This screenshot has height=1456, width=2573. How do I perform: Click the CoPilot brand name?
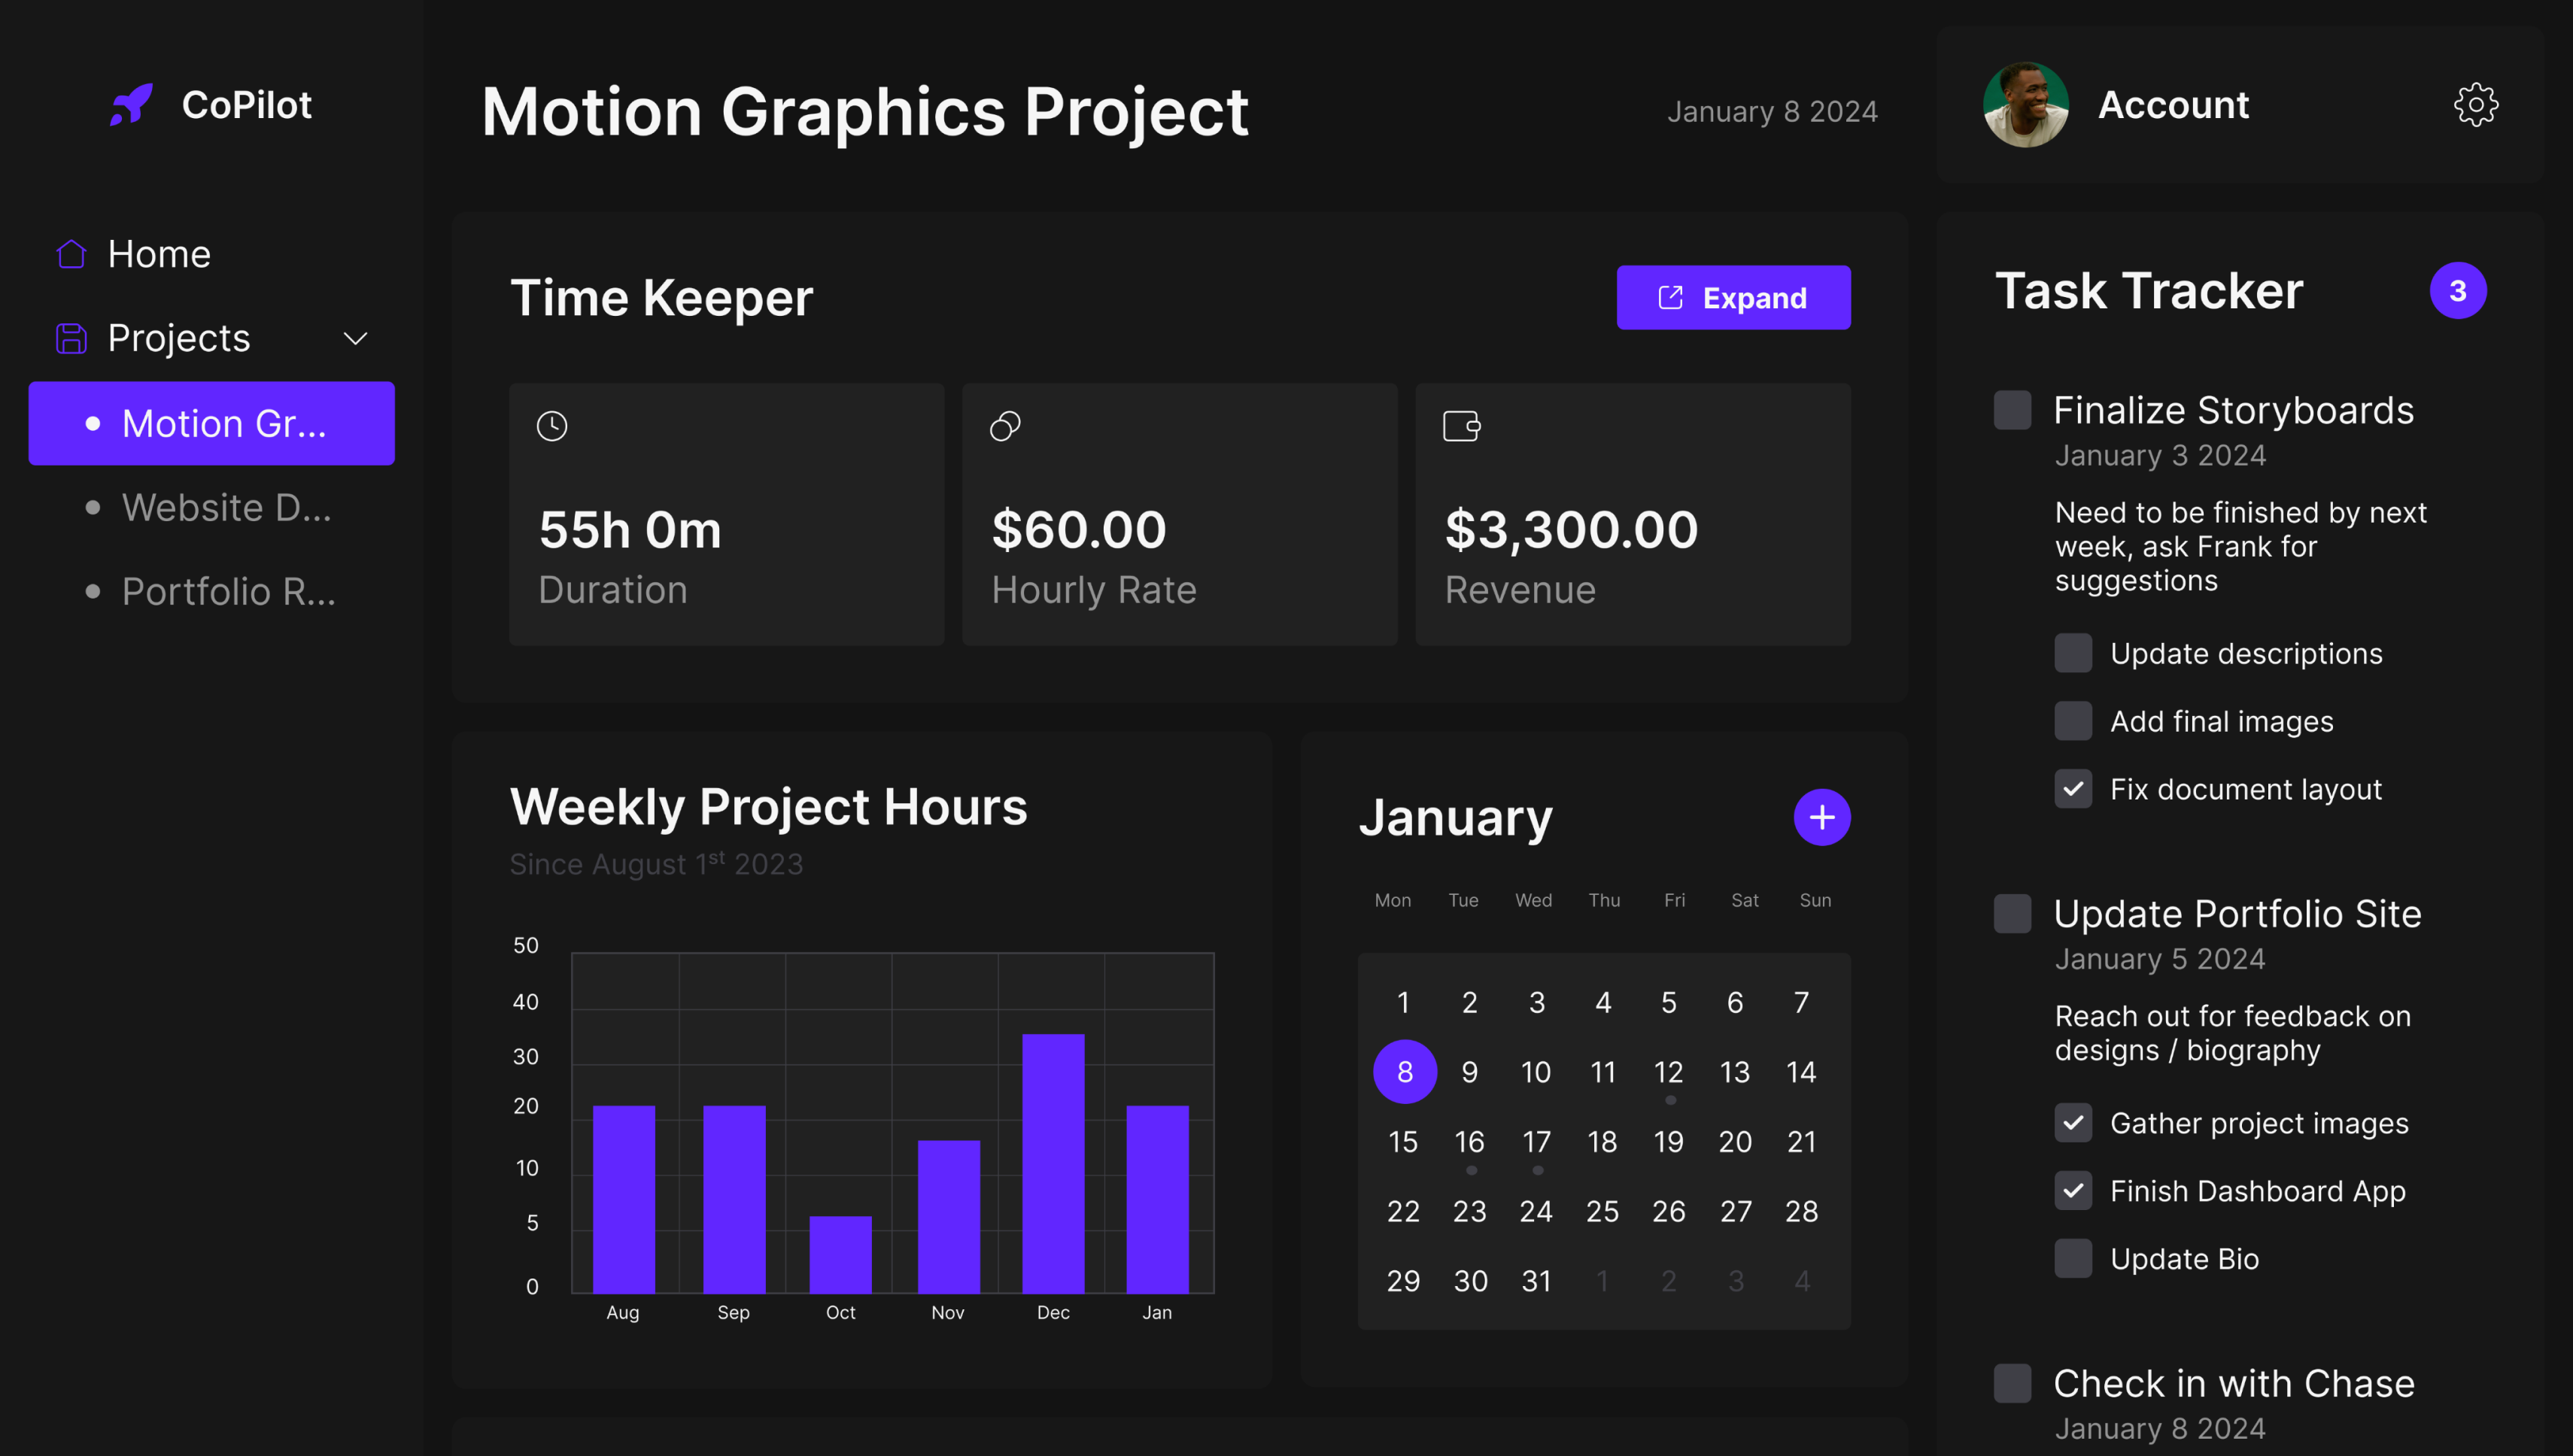point(246,105)
